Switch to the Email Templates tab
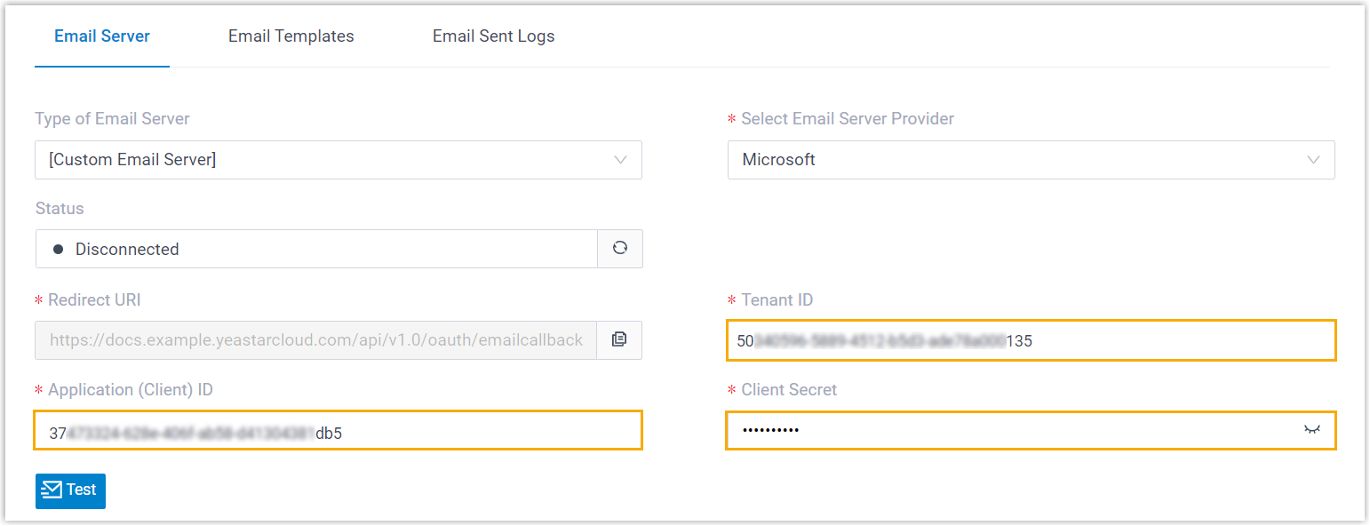 pyautogui.click(x=291, y=36)
